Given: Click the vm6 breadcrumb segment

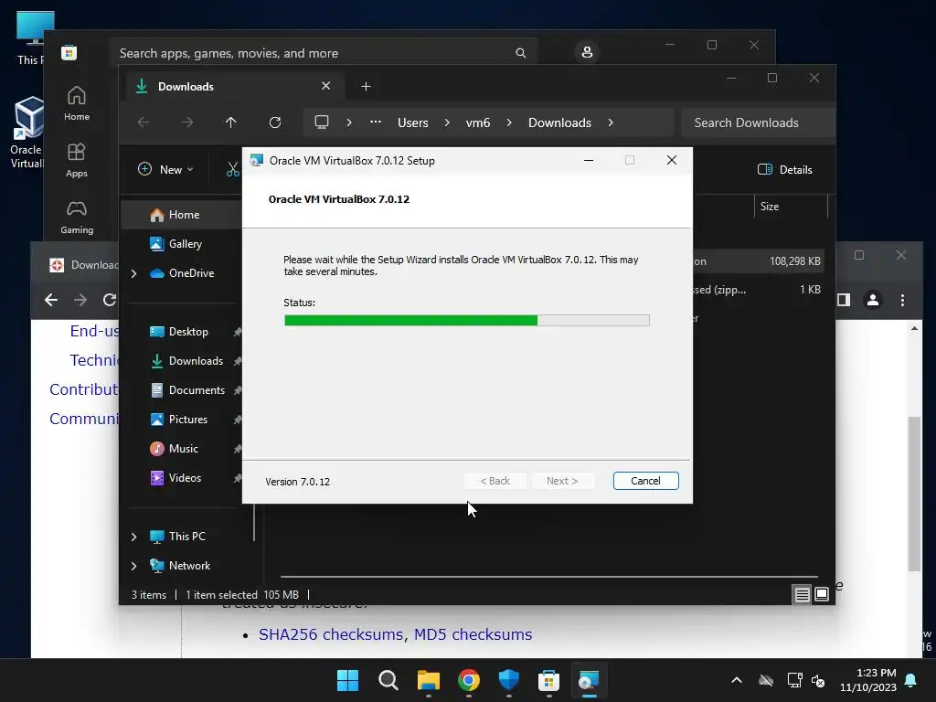Looking at the screenshot, I should [x=477, y=122].
